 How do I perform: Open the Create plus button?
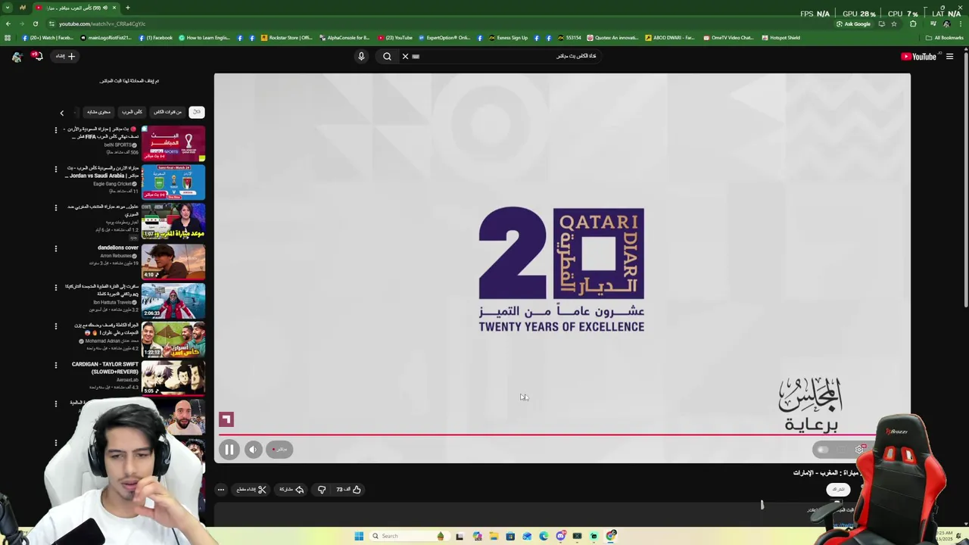click(66, 56)
